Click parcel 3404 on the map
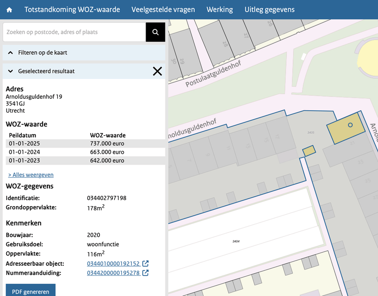This screenshot has height=296, width=378. pyautogui.click(x=236, y=241)
